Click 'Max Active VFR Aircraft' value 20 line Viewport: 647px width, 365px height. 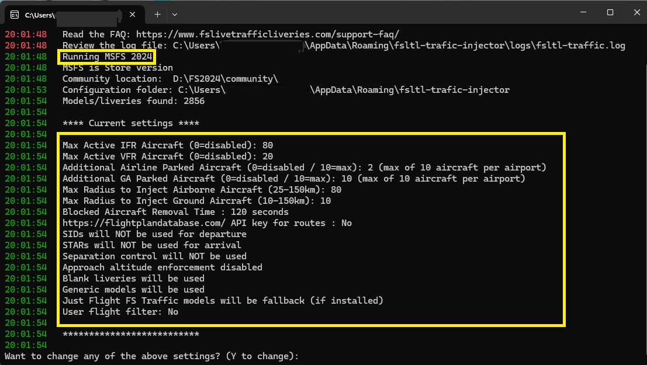click(x=168, y=157)
